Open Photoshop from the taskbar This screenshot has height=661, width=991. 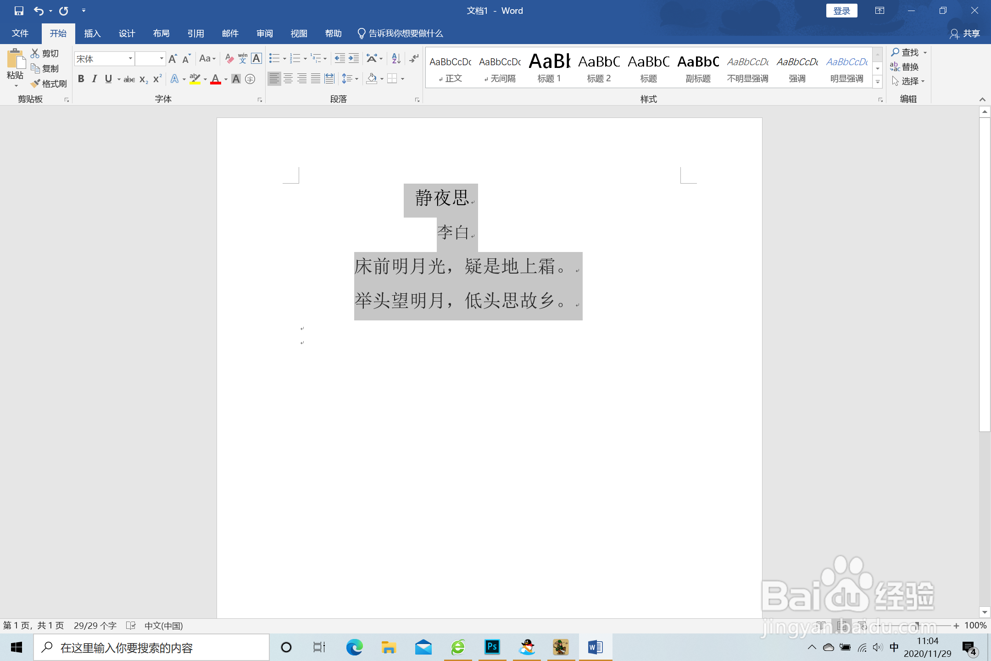pos(492,647)
